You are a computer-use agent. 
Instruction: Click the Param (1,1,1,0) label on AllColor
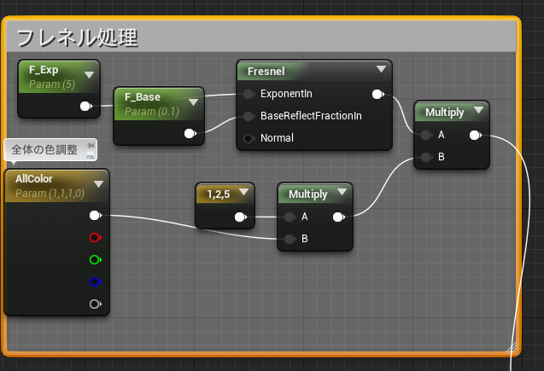coord(50,194)
